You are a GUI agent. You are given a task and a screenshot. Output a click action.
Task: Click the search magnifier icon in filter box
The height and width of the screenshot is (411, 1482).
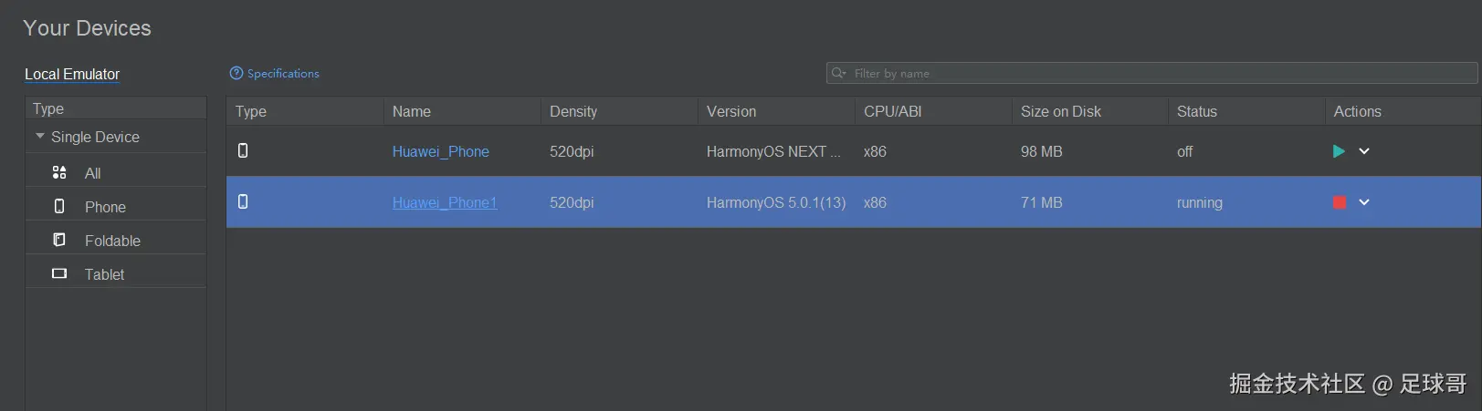click(838, 73)
